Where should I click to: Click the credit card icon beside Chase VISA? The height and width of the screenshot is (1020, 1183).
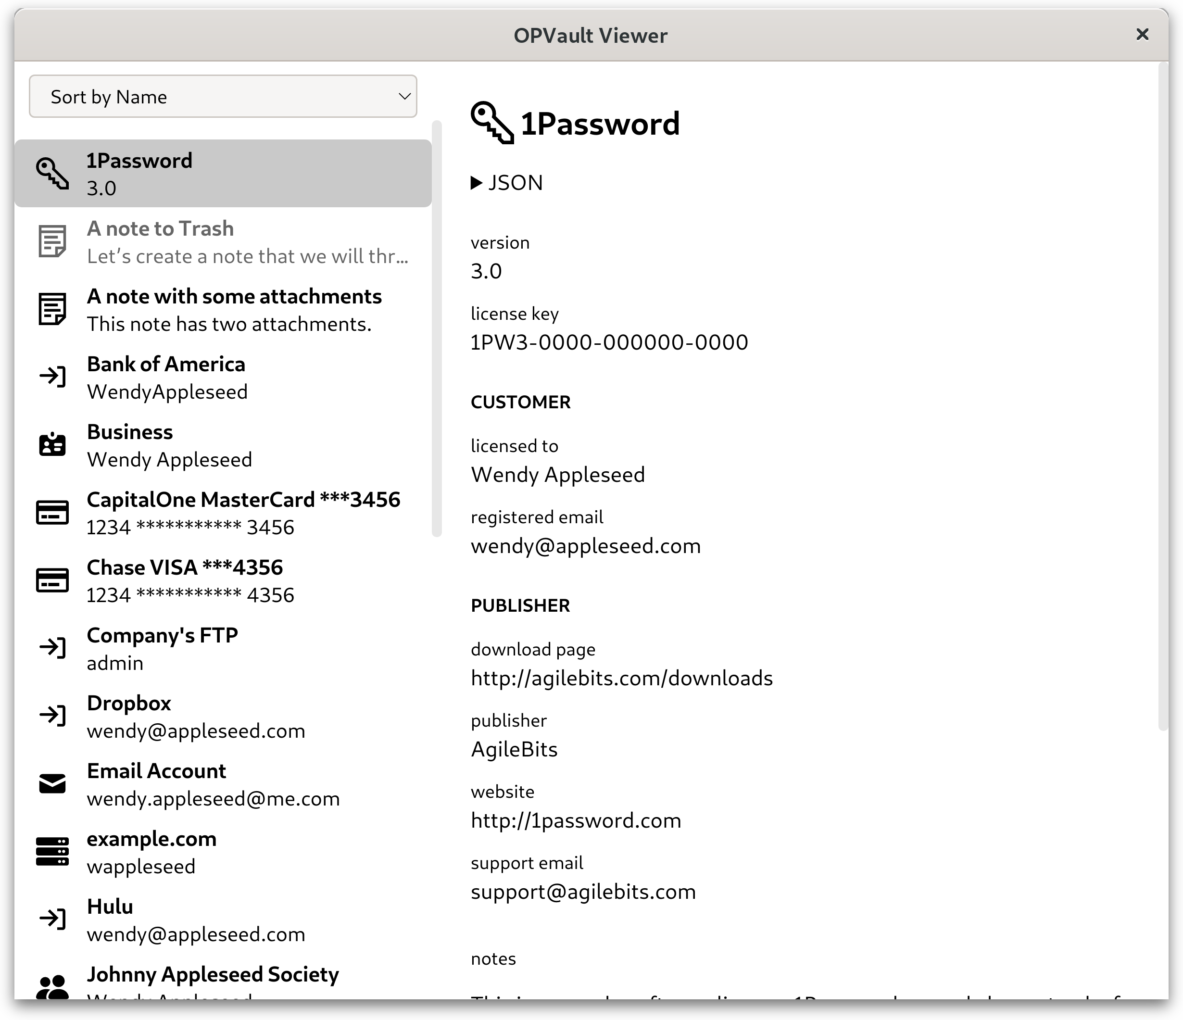pos(52,580)
